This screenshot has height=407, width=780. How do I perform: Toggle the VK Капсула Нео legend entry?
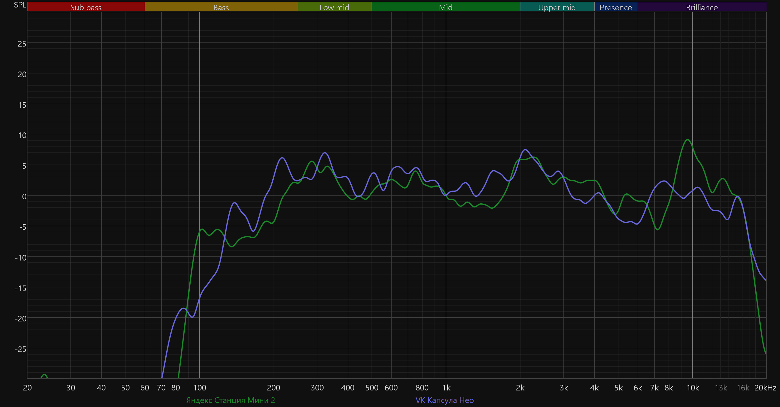(x=445, y=400)
